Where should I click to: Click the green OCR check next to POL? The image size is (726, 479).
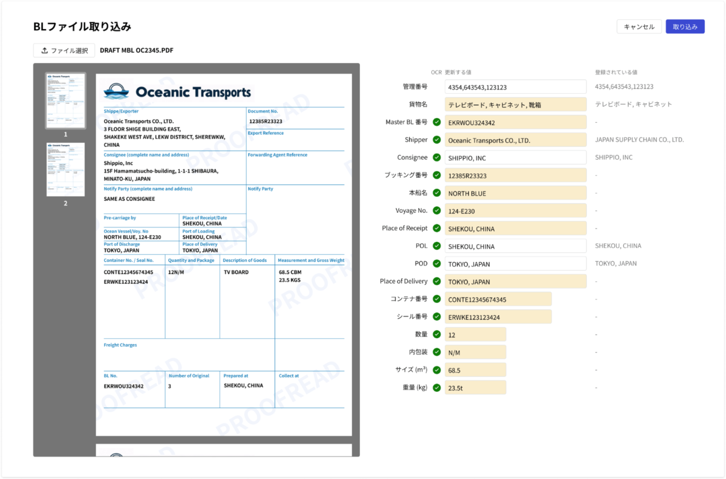tap(436, 246)
